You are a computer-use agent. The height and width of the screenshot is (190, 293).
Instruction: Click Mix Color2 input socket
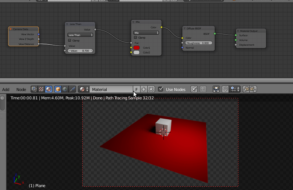pyautogui.click(x=131, y=52)
